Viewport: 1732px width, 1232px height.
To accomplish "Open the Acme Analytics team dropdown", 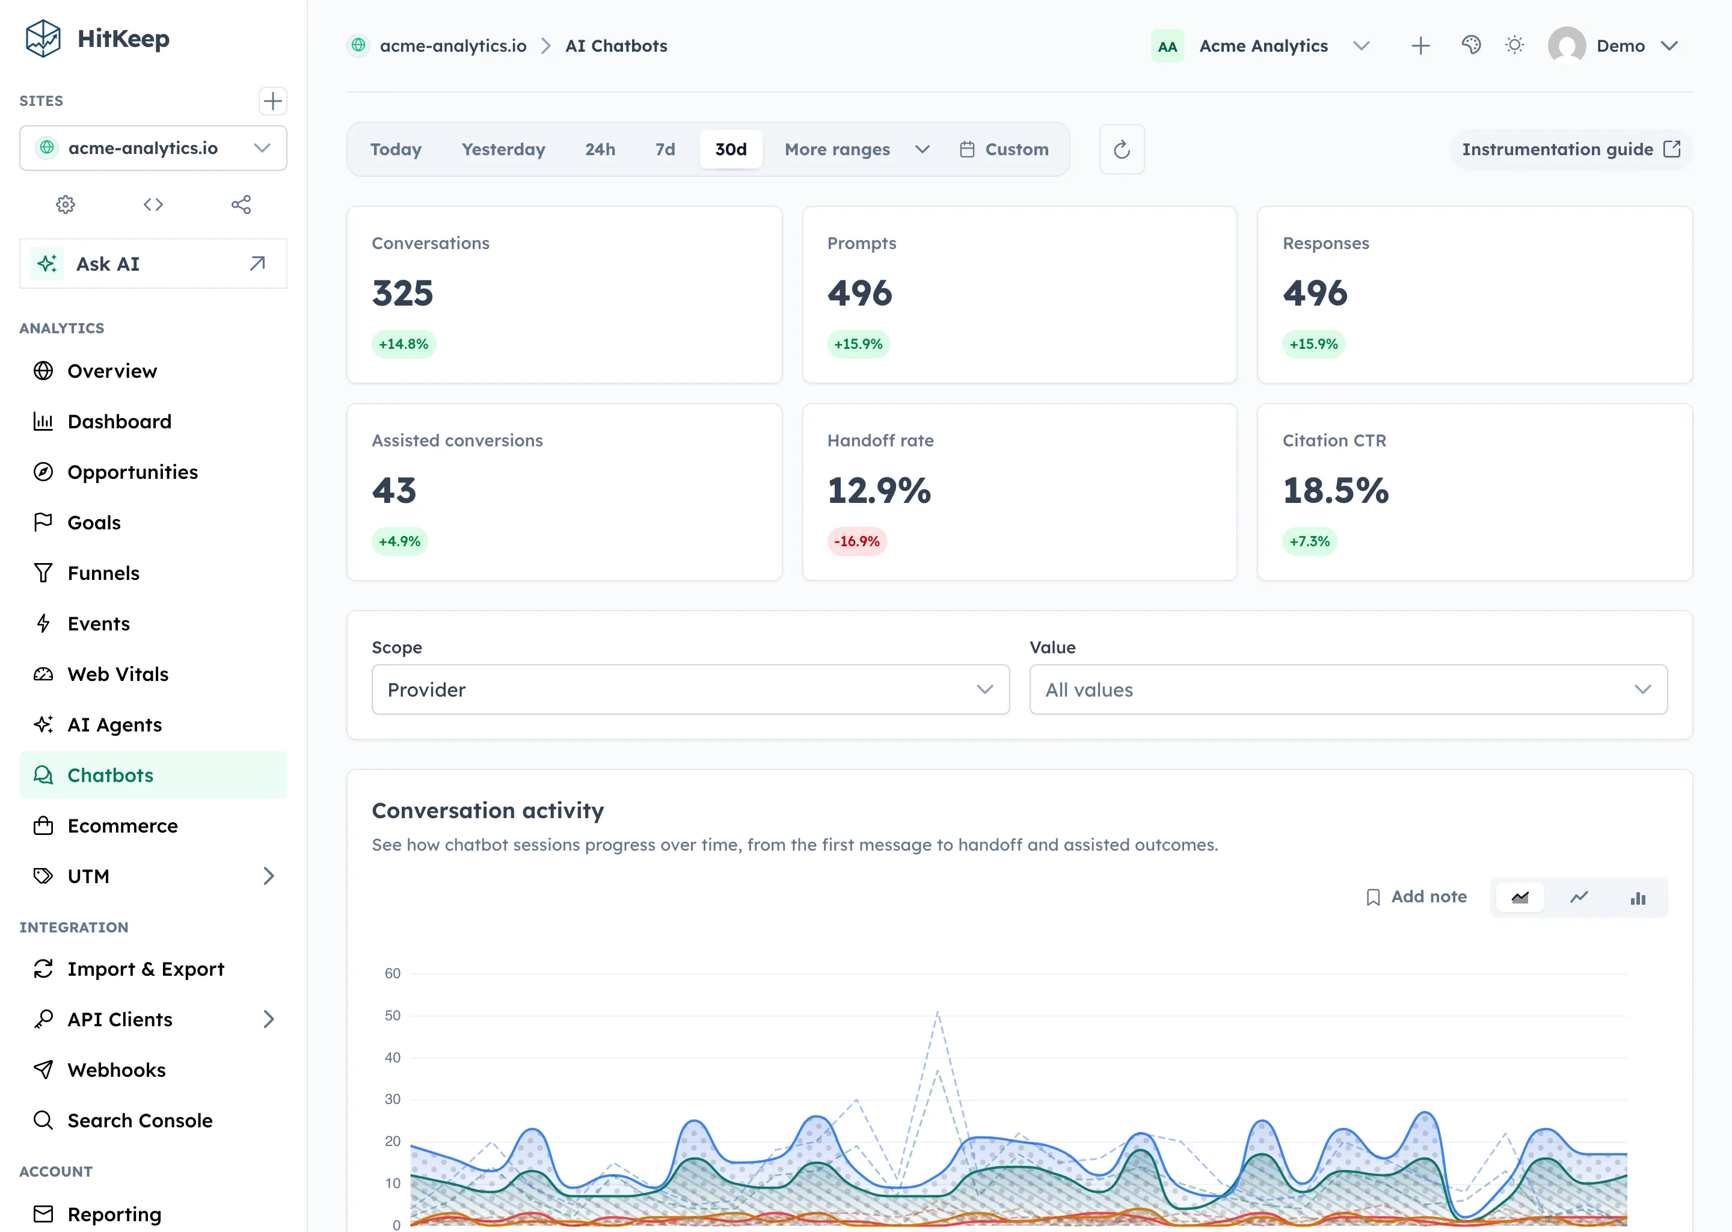I will (x=1261, y=46).
